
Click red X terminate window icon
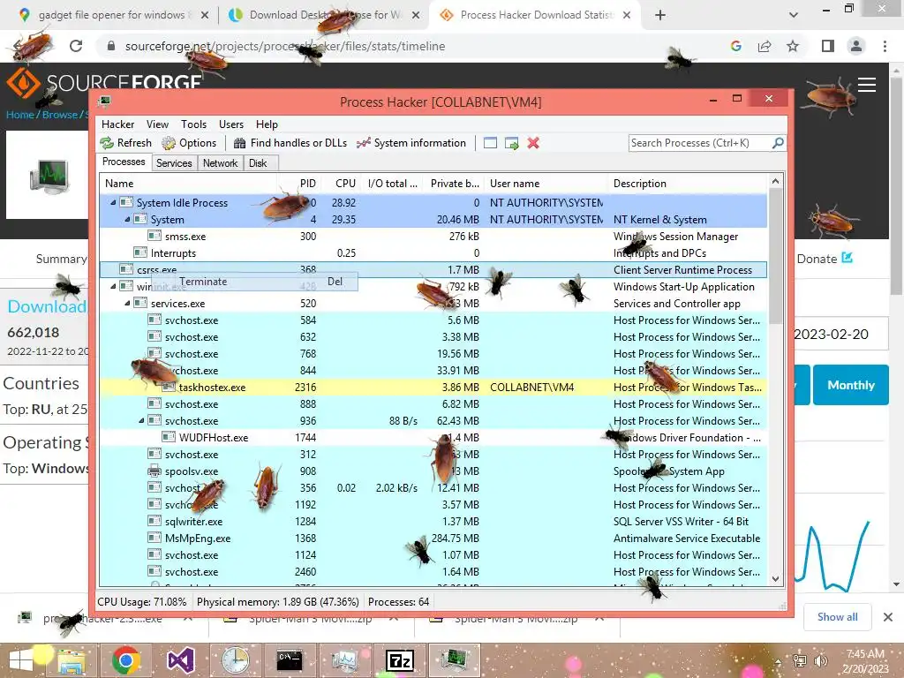point(533,143)
